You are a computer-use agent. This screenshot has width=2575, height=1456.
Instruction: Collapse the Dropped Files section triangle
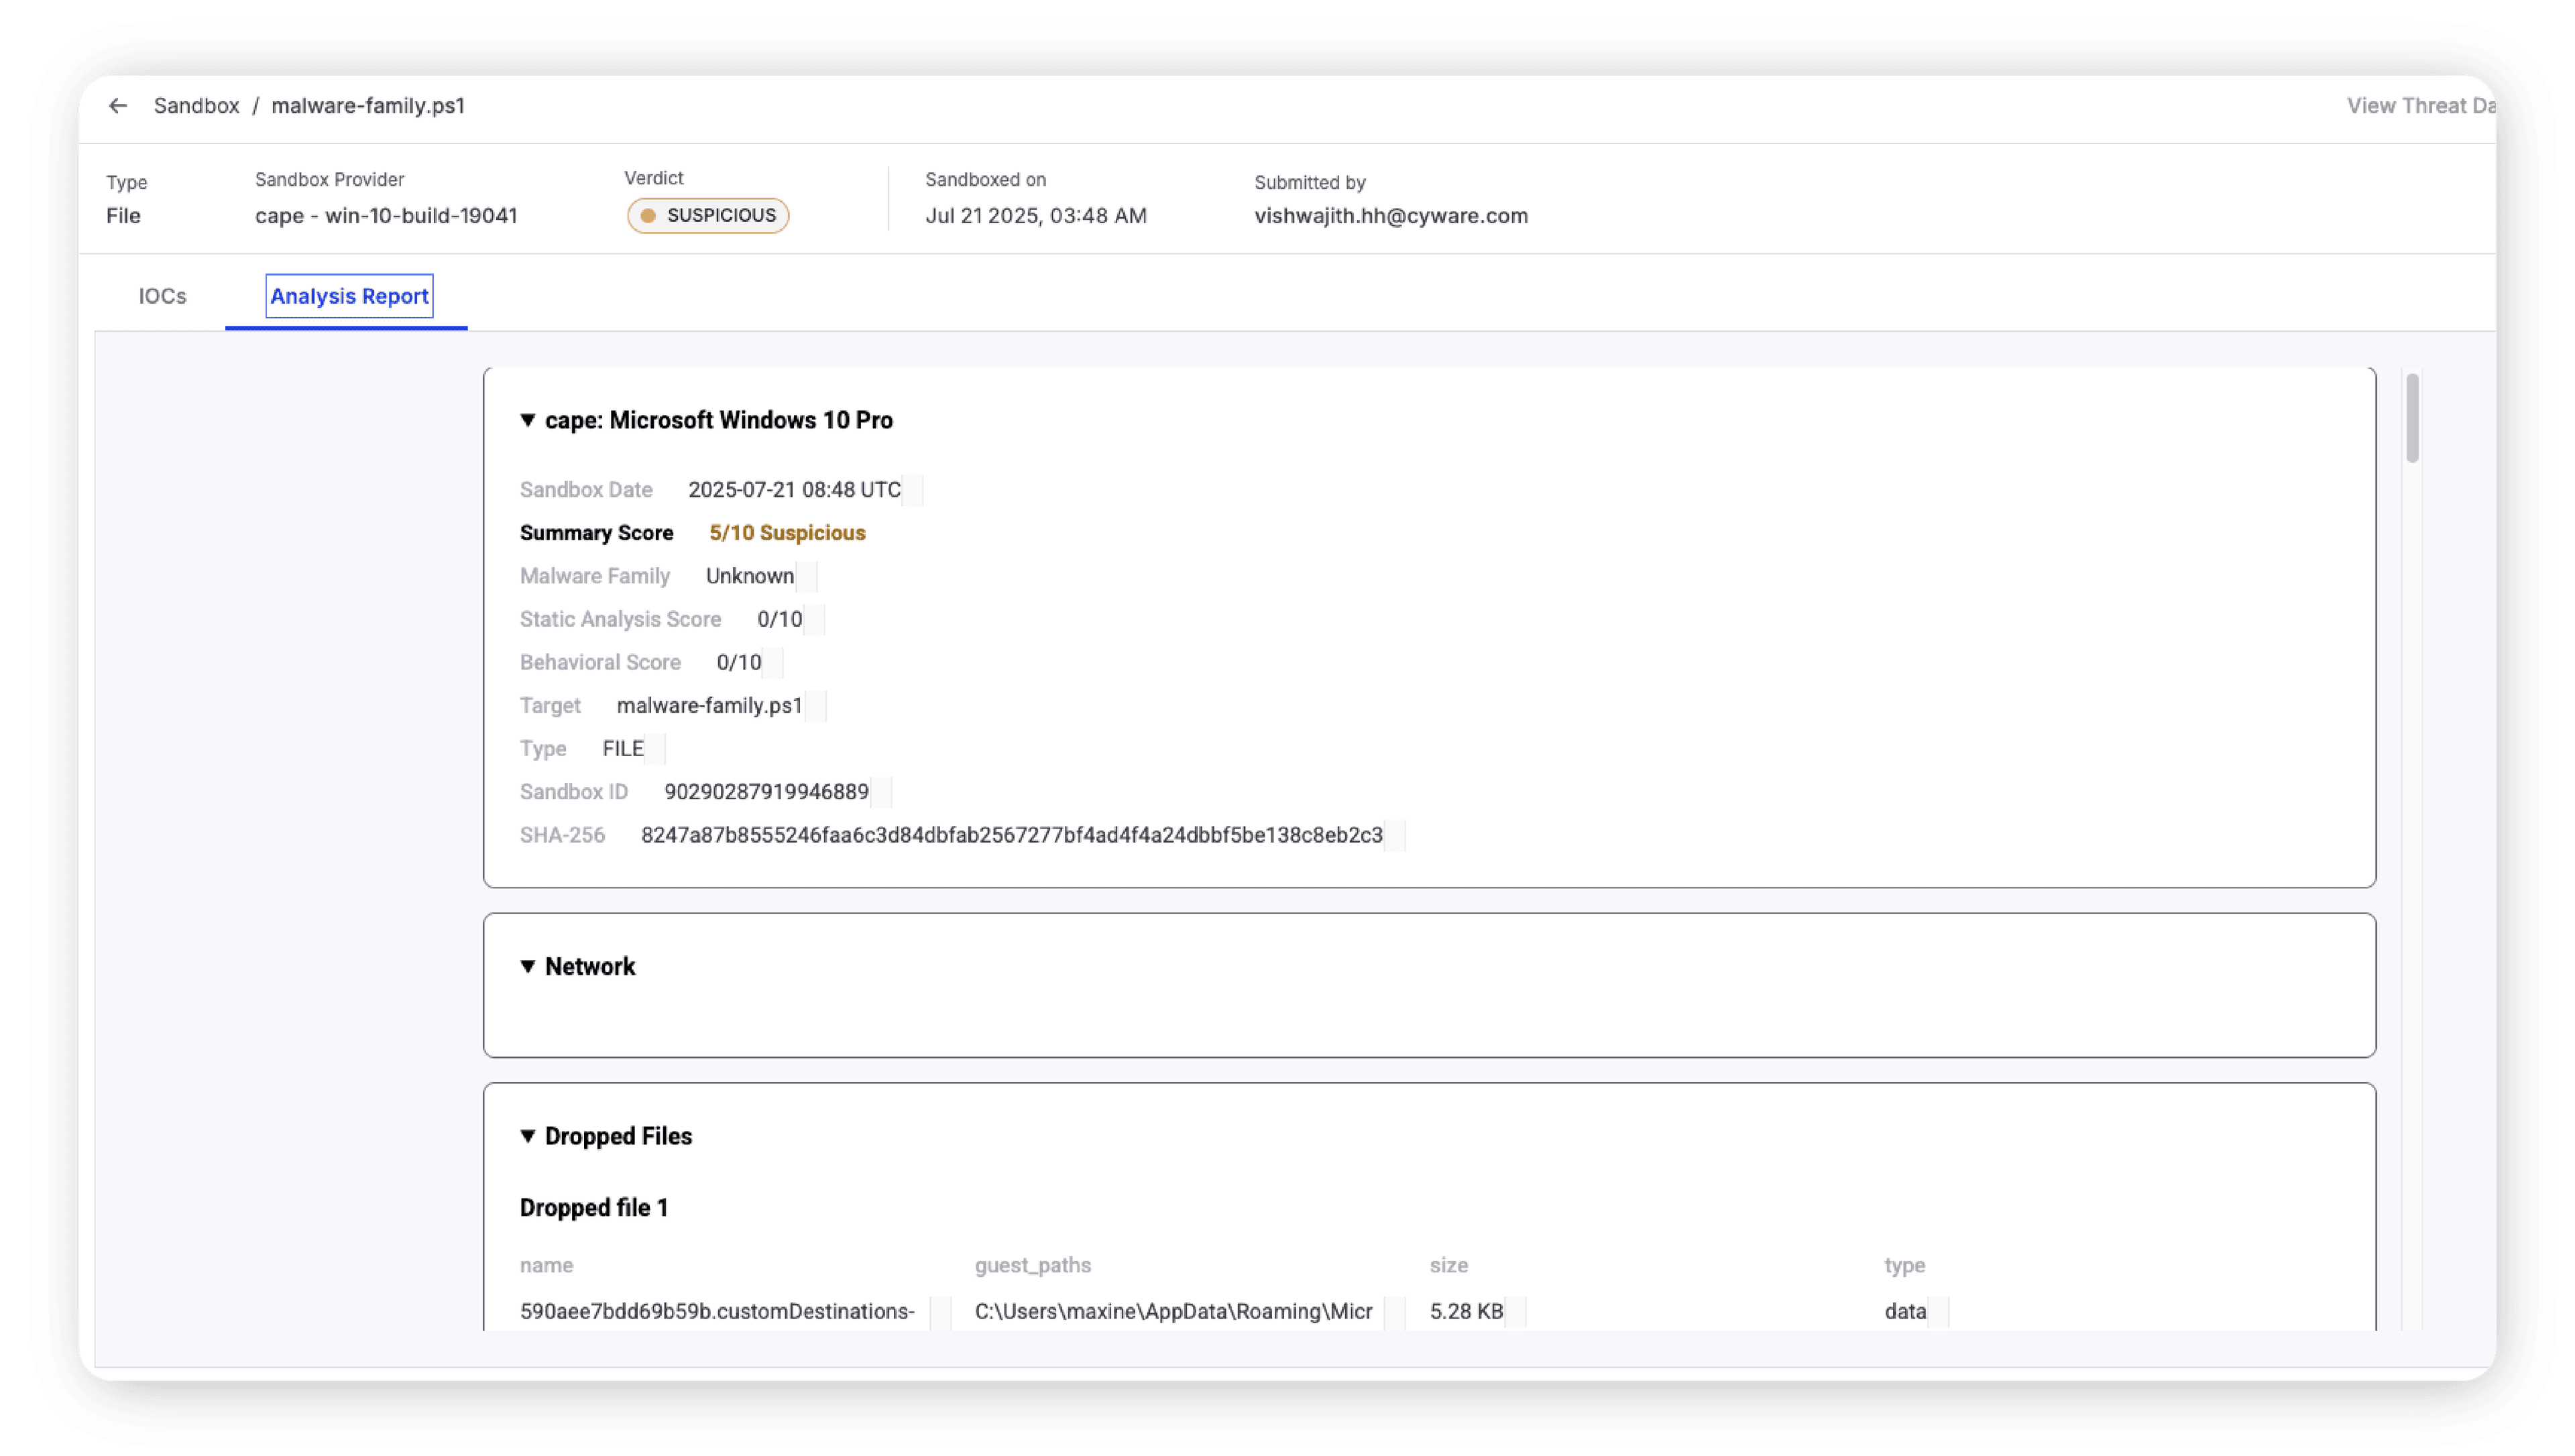(x=528, y=1136)
